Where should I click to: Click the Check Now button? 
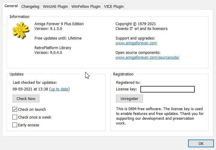pos(26,99)
